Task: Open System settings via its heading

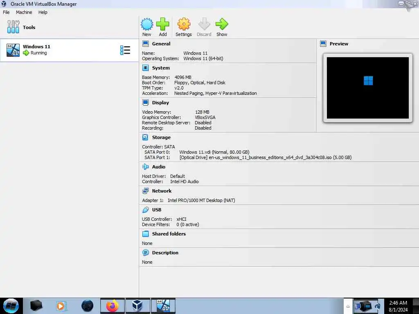Action: click(161, 68)
